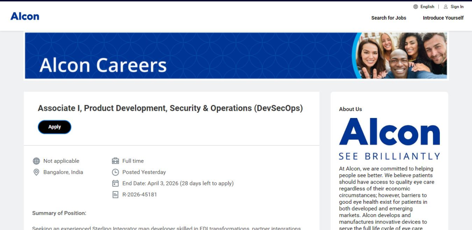Click the calendar icon by End Date

tap(115, 183)
